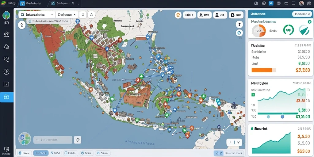Click the orange donut chart in the right panel
The height and width of the screenshot is (157, 314).
point(258,31)
